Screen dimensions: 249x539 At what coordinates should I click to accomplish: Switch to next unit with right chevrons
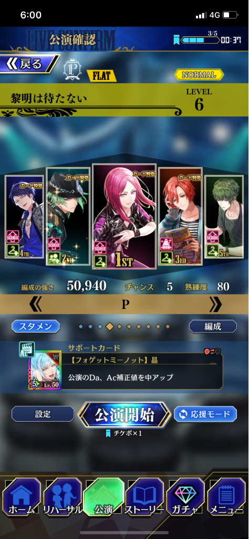coord(215,304)
